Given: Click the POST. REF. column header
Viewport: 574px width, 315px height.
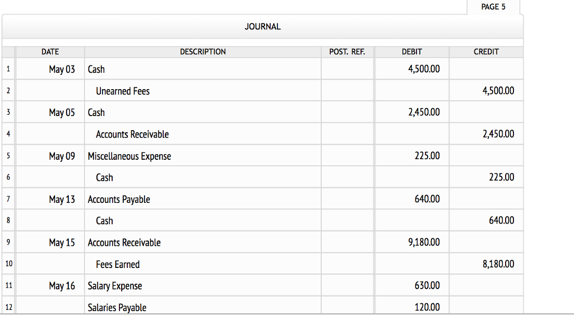Looking at the screenshot, I should (x=347, y=52).
